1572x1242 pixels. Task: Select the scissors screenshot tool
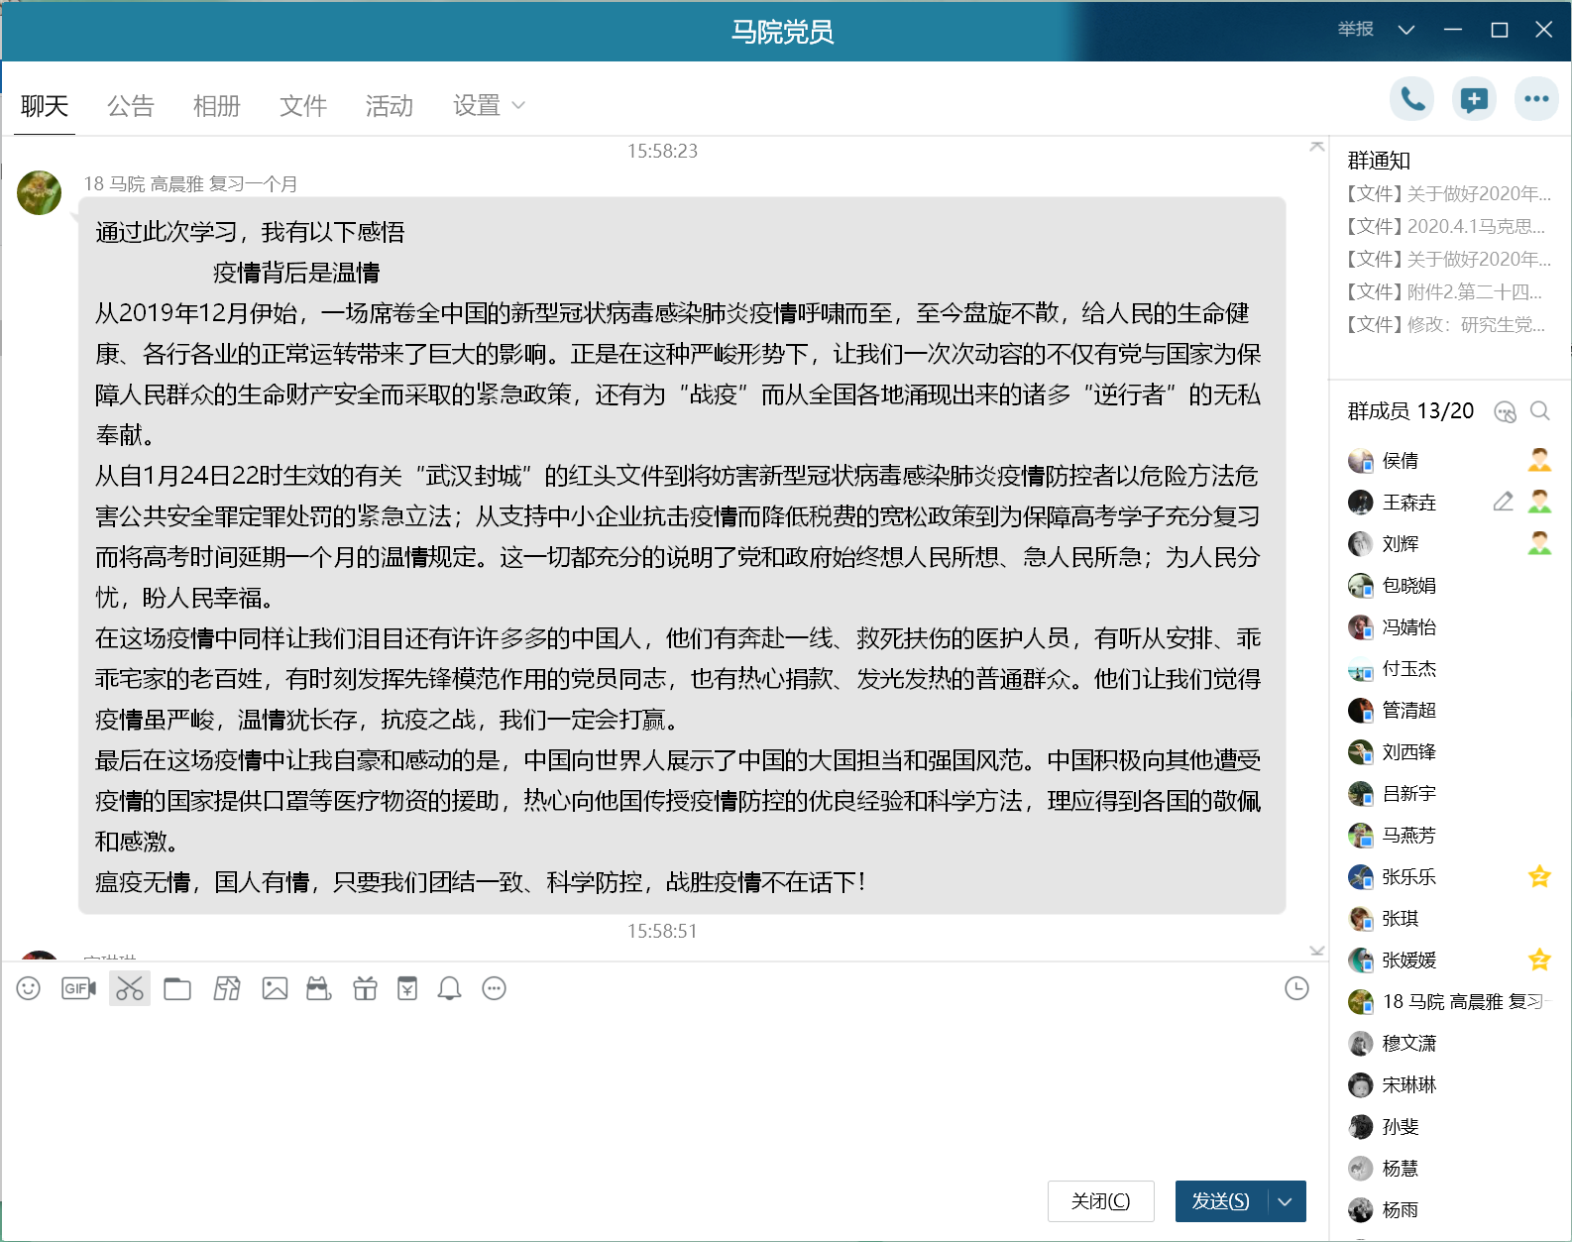pyautogui.click(x=130, y=988)
